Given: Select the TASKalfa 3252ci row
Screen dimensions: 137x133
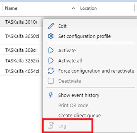Looking at the screenshot, I should pyautogui.click(x=21, y=61).
